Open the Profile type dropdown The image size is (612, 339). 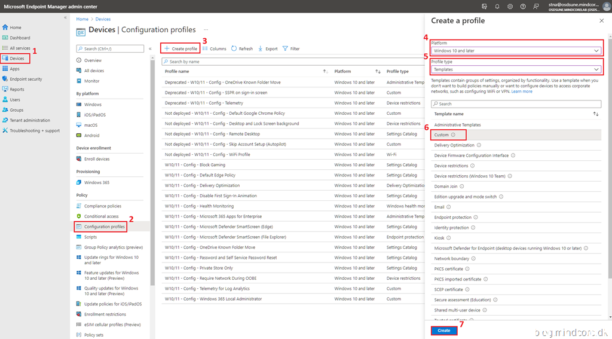(x=516, y=69)
